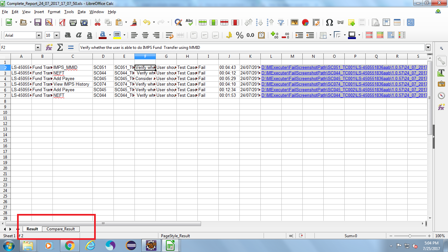Screen dimensions: 448x252
Task: Click the horizontal scrollbar thumb
Action: (103, 223)
